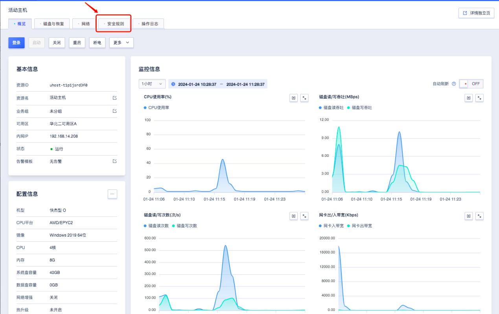This screenshot has height=314, width=499.
Task: Click the data disk capacity 0GB
Action: pos(54,285)
